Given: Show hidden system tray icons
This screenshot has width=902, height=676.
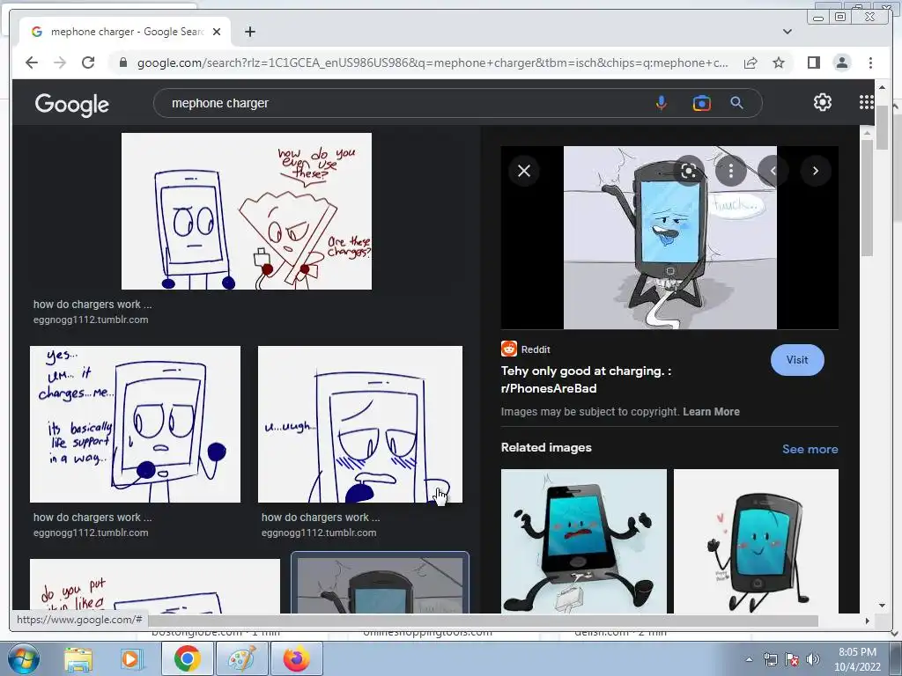Looking at the screenshot, I should pyautogui.click(x=749, y=659).
